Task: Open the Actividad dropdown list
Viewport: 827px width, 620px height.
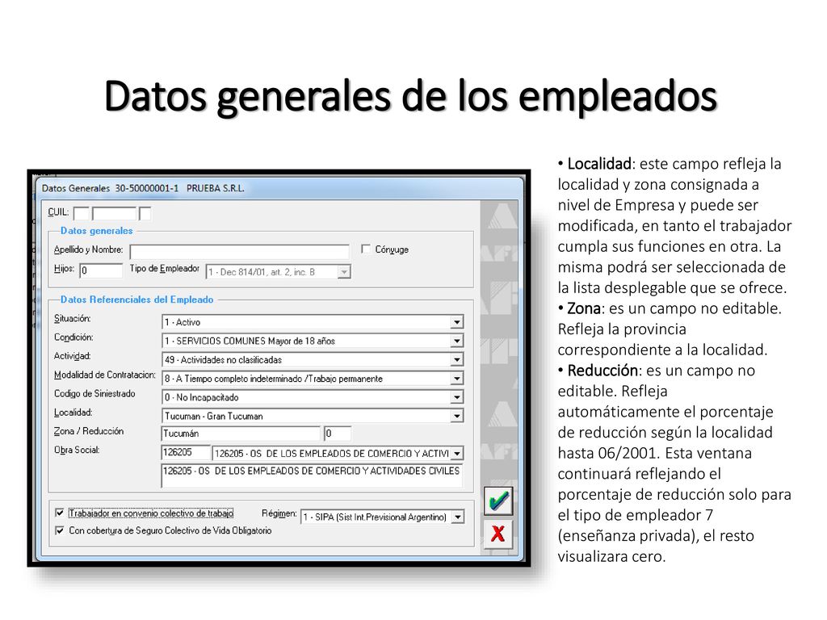Action: tap(457, 359)
